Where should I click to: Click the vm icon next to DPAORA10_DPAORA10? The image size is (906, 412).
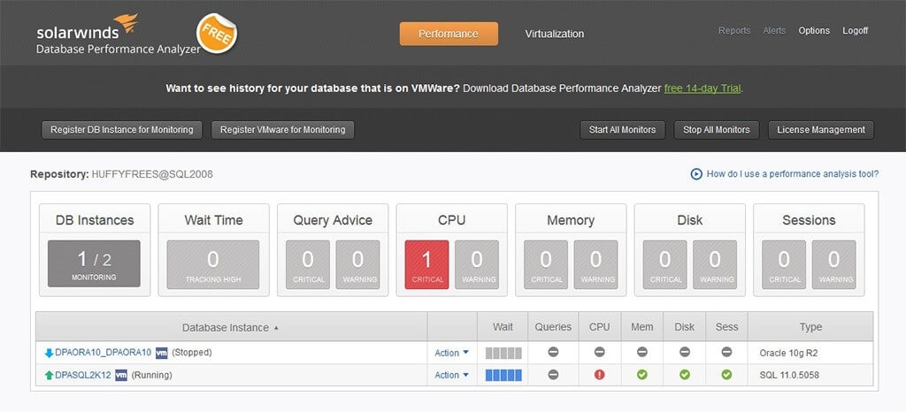(x=161, y=353)
